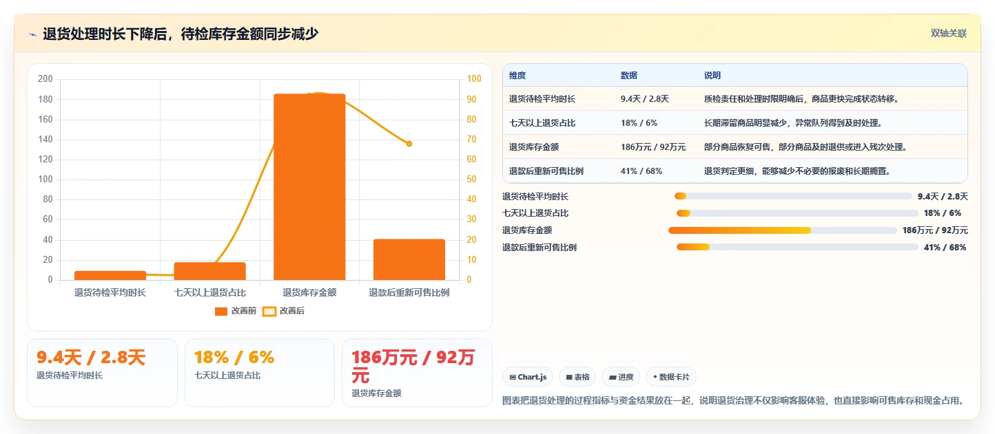This screenshot has height=434, width=995.
Task: Toggle the 改善前 legend swatch
Action: [x=221, y=312]
